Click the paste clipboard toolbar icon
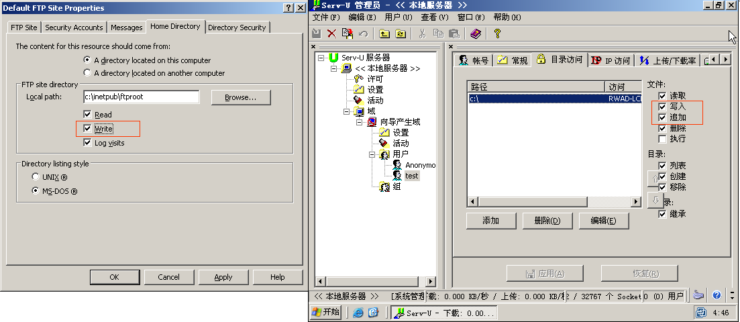The height and width of the screenshot is (322, 740). coord(454,34)
